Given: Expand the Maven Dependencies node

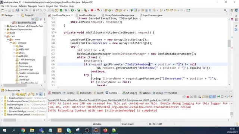Looking at the screenshot, I should tap(5, 29).
